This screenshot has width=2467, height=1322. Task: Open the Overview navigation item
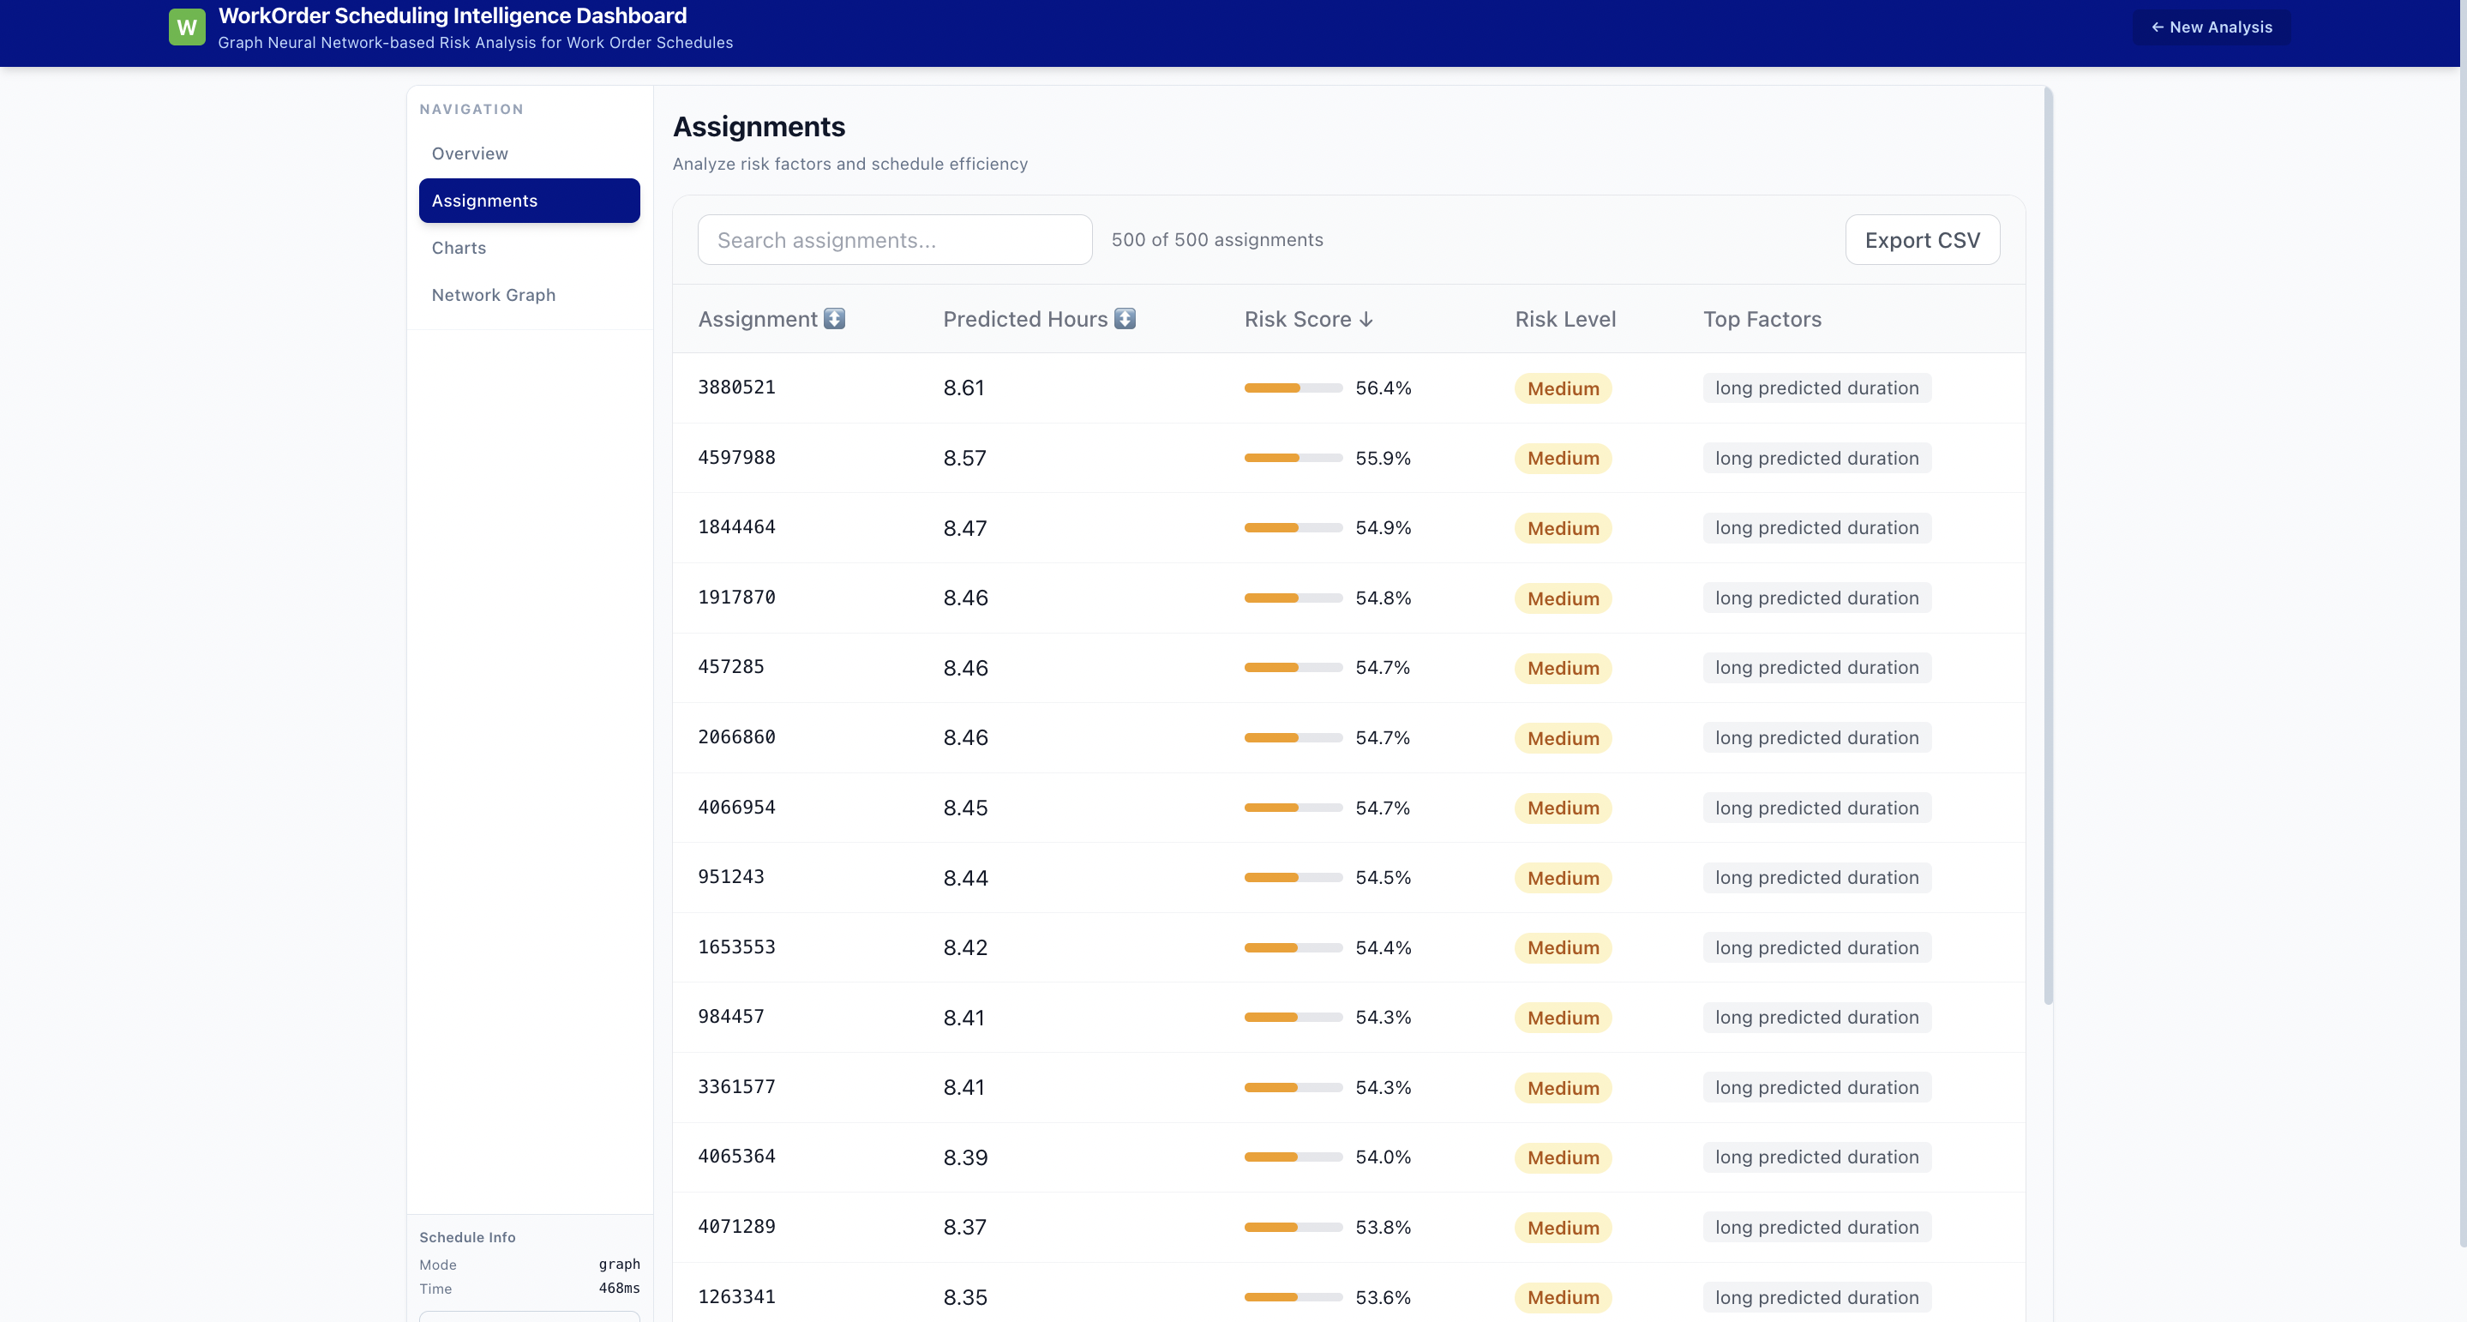tap(469, 153)
